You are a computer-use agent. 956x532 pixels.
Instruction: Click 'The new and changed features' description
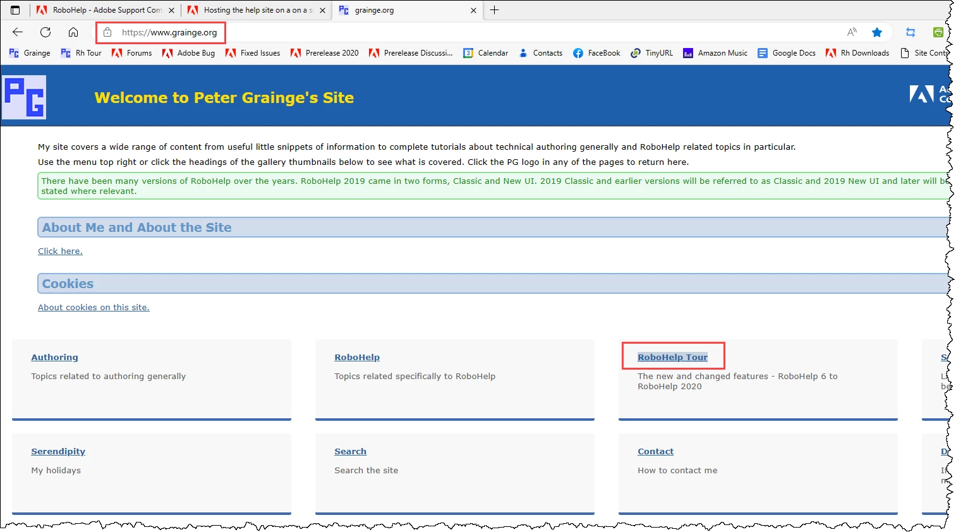click(737, 381)
